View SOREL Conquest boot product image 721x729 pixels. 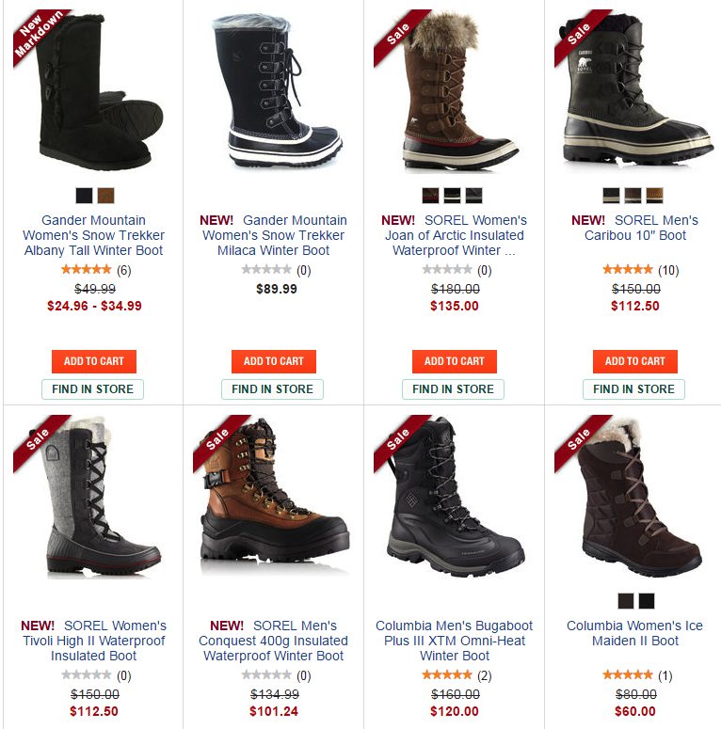click(x=274, y=497)
